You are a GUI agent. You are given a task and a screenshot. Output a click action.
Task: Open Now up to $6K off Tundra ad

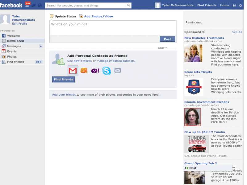click(205, 132)
